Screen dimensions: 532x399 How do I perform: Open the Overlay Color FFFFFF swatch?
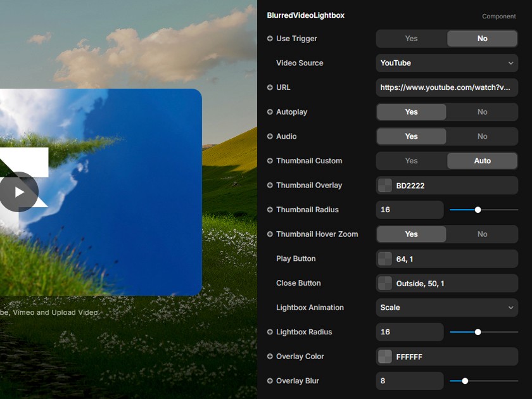[385, 356]
